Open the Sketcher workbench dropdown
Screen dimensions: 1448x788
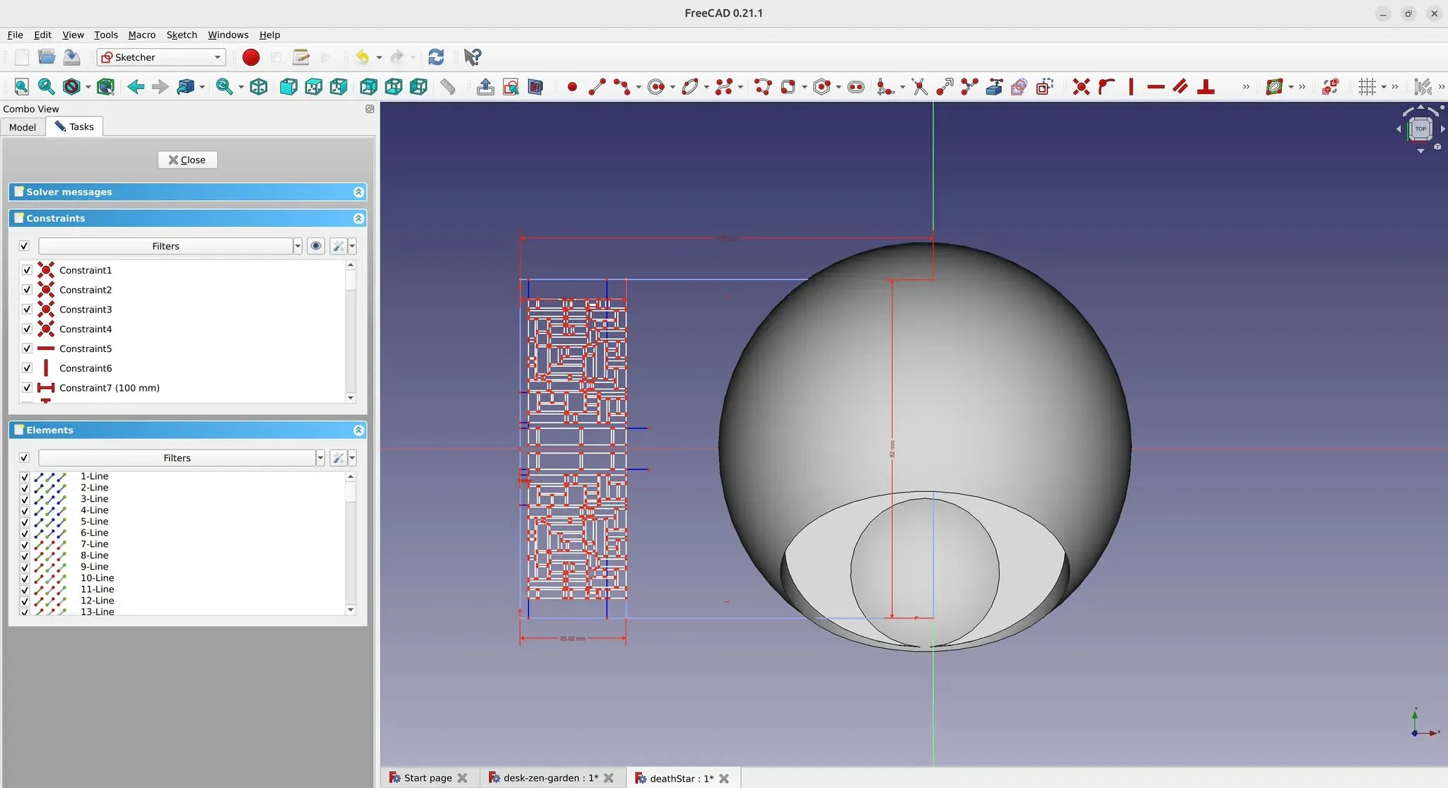coord(161,57)
